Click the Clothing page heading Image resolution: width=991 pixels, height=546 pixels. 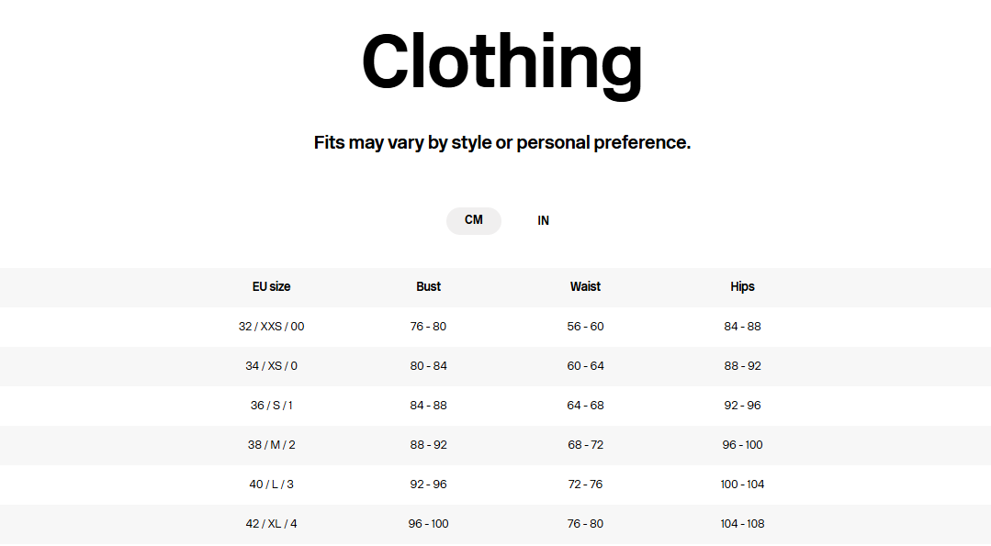tap(501, 61)
